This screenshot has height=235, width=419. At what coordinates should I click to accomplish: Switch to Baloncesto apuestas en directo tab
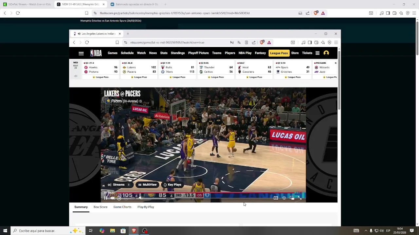[134, 4]
